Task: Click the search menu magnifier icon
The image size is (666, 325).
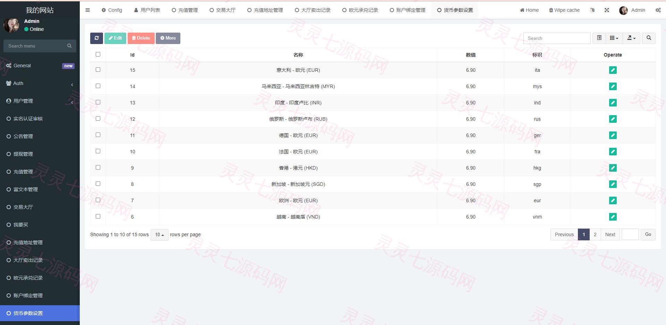Action: pyautogui.click(x=69, y=46)
